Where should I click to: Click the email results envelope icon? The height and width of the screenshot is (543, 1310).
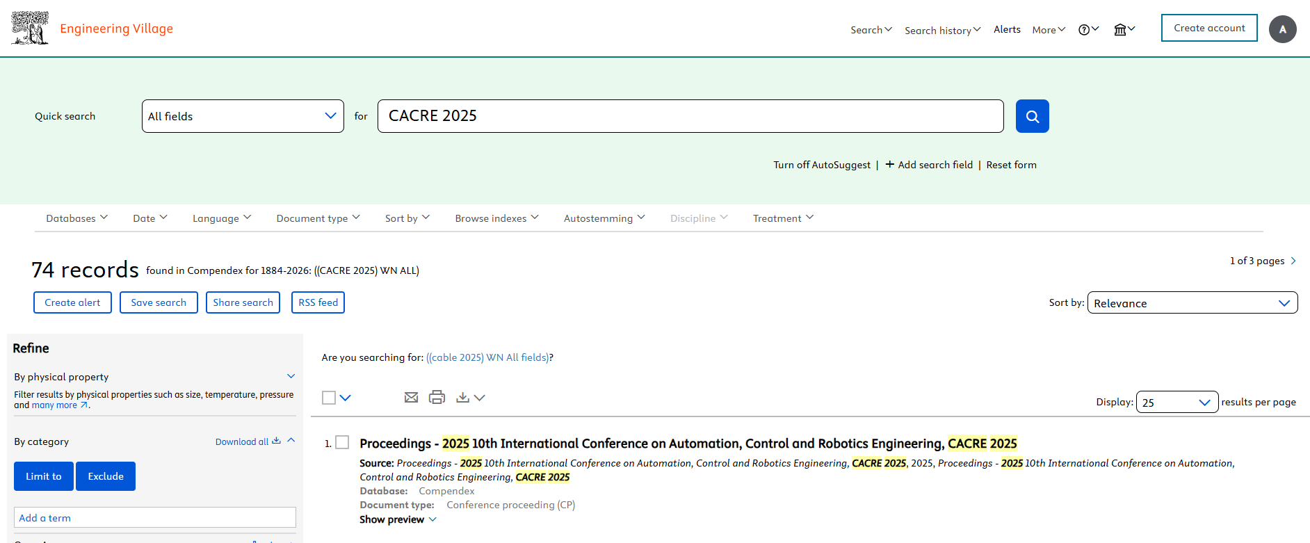click(411, 397)
